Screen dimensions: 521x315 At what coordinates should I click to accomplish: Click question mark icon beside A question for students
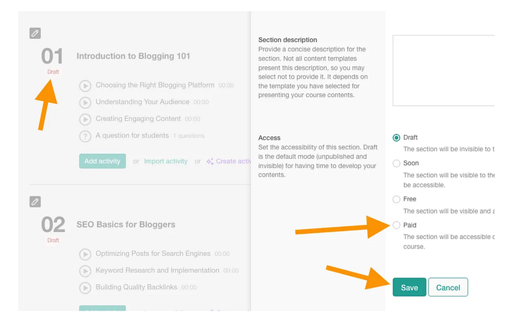(85, 136)
